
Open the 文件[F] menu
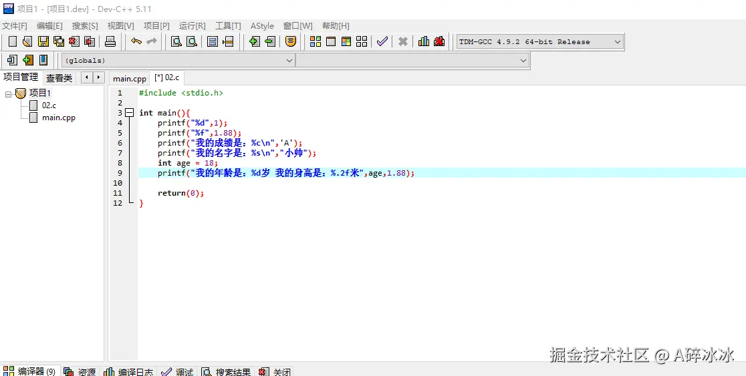pos(15,25)
